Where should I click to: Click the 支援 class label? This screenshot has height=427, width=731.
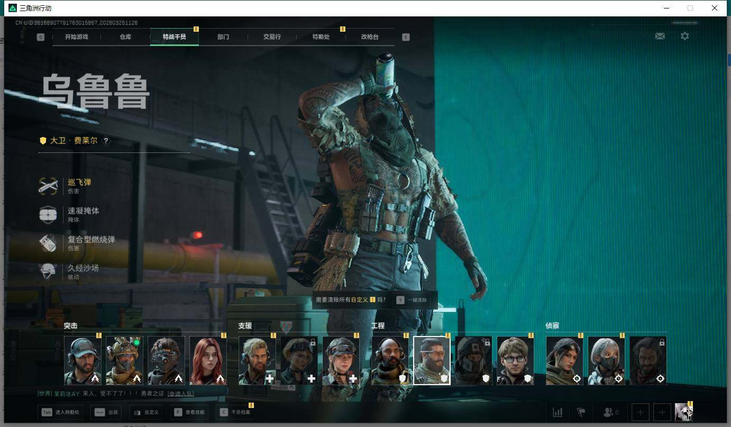[245, 326]
